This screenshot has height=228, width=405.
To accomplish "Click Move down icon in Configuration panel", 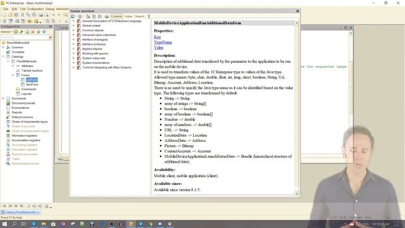I will tap(44, 32).
